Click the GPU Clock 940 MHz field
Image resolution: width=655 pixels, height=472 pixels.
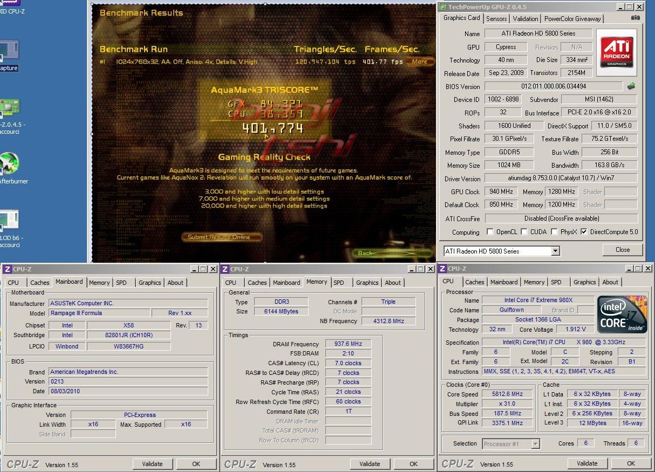[x=501, y=191]
